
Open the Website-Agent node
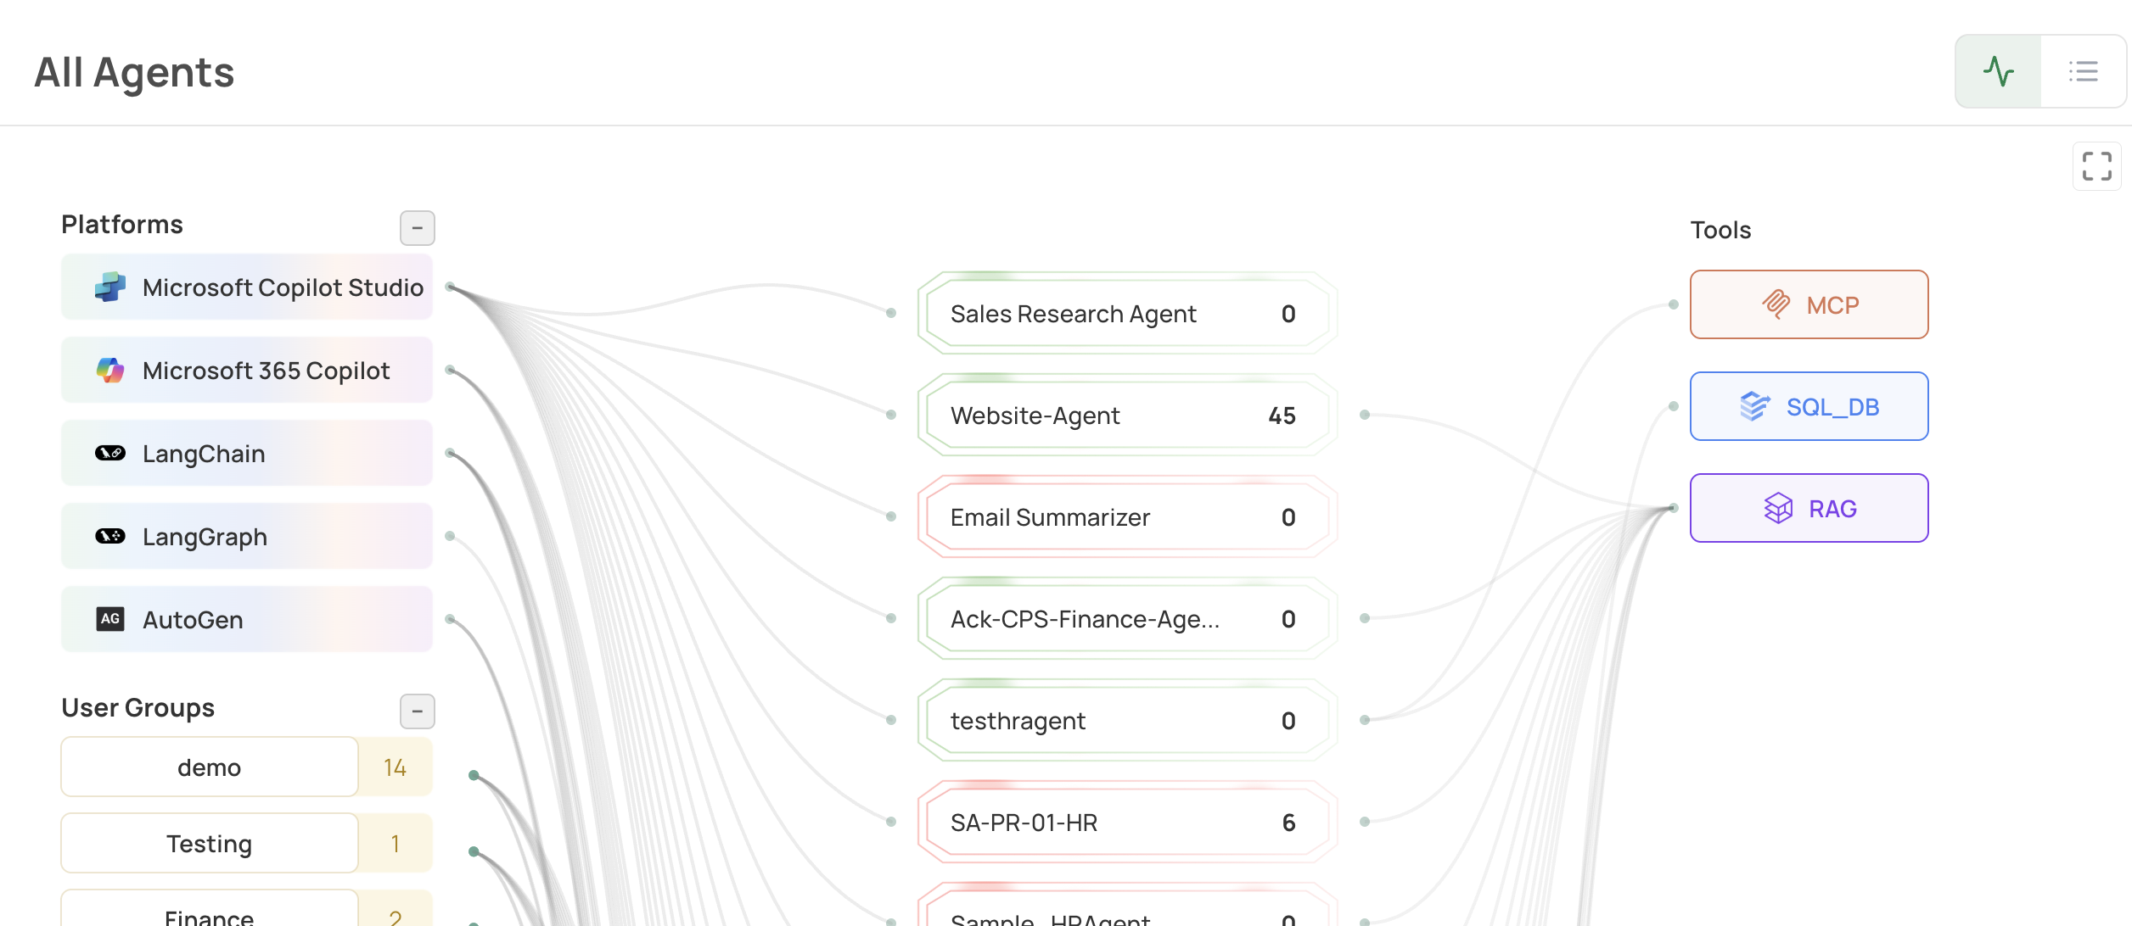(1127, 416)
